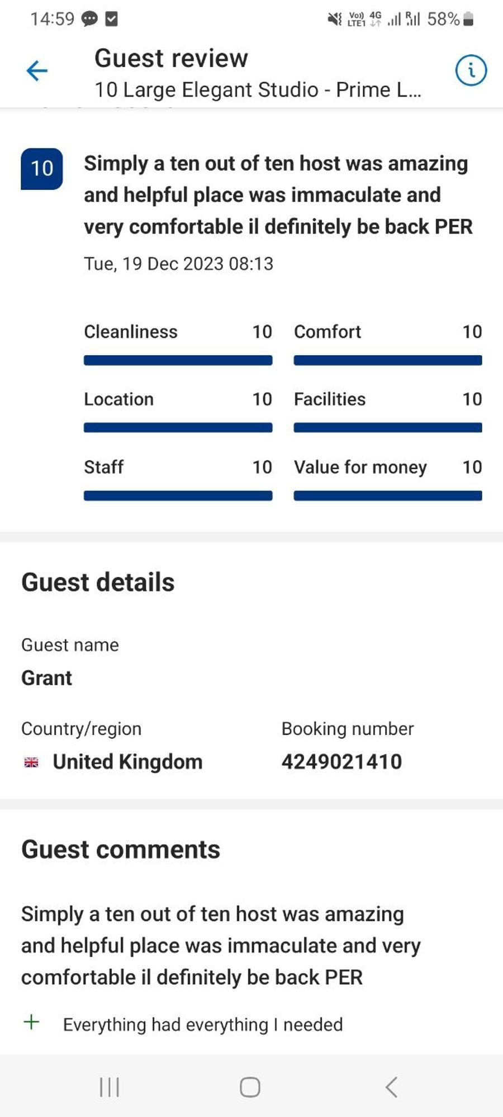Tap the muted sound icon in status bar
Image resolution: width=503 pixels, height=1117 pixels.
(334, 20)
